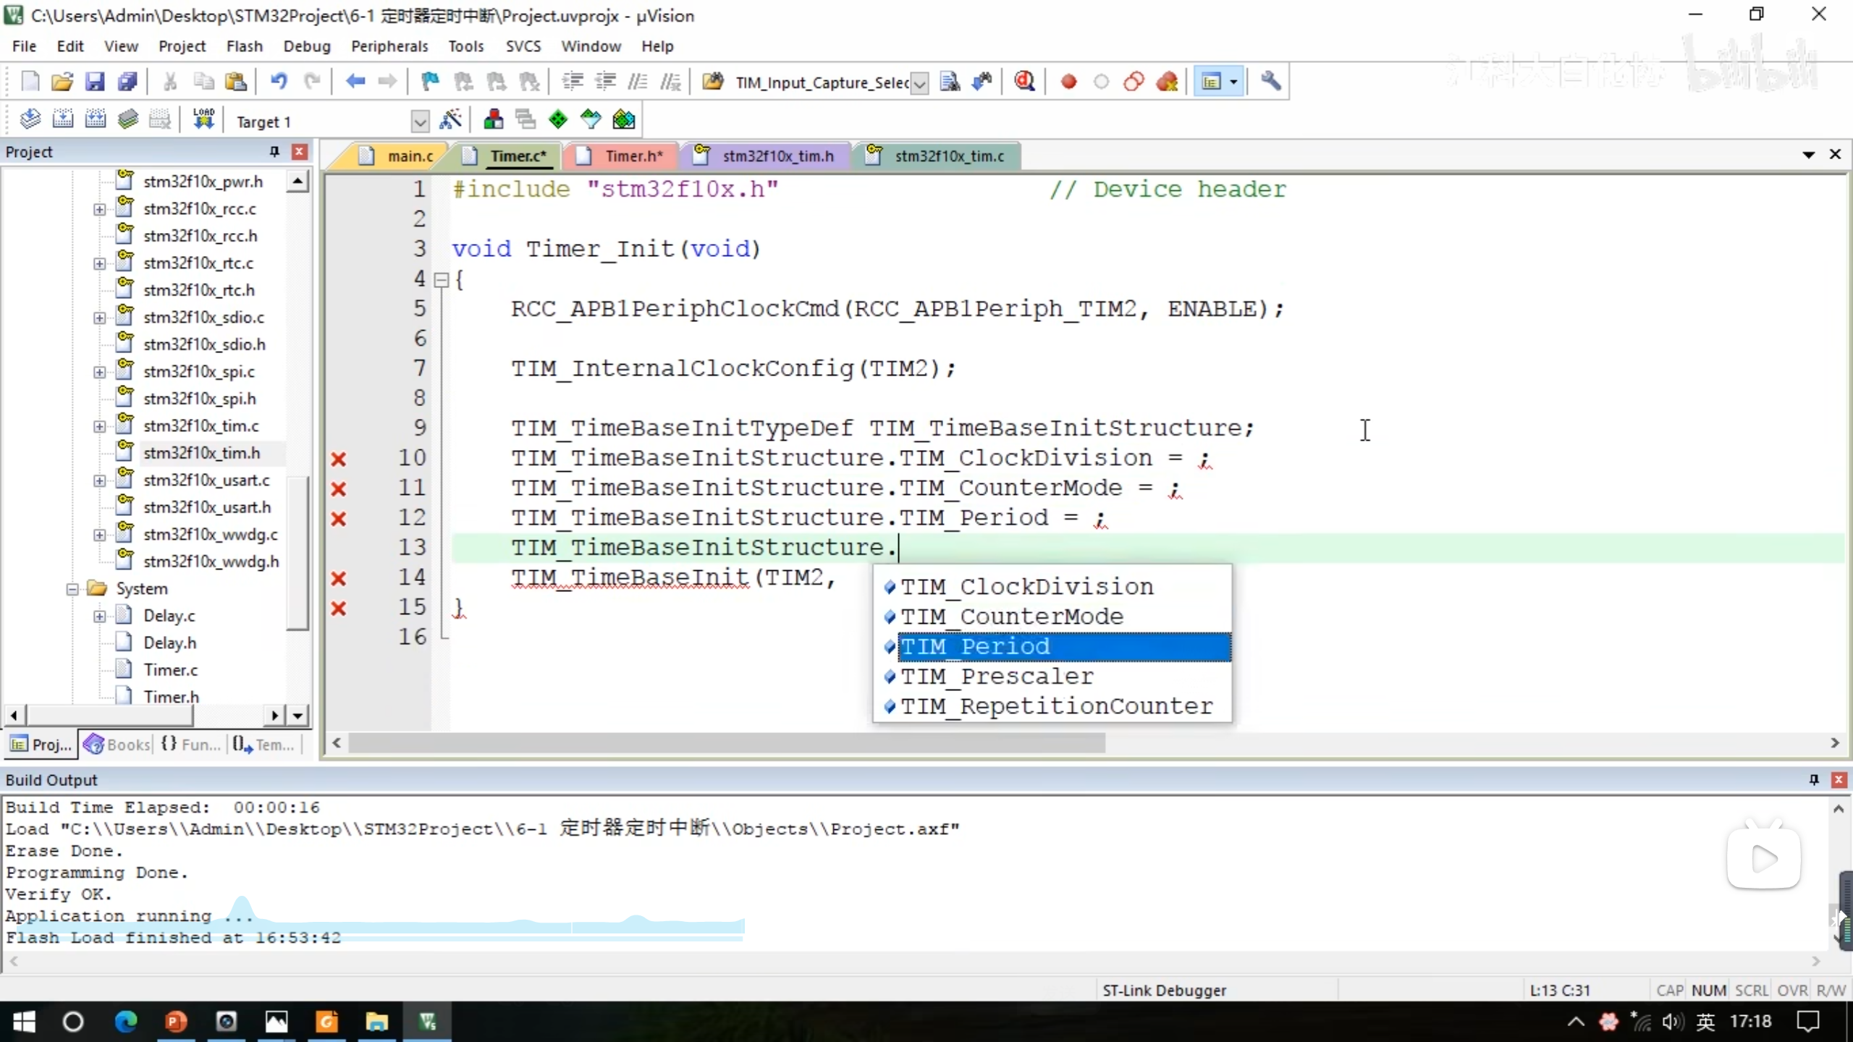Collapse the System folder
1853x1042 pixels.
point(72,589)
